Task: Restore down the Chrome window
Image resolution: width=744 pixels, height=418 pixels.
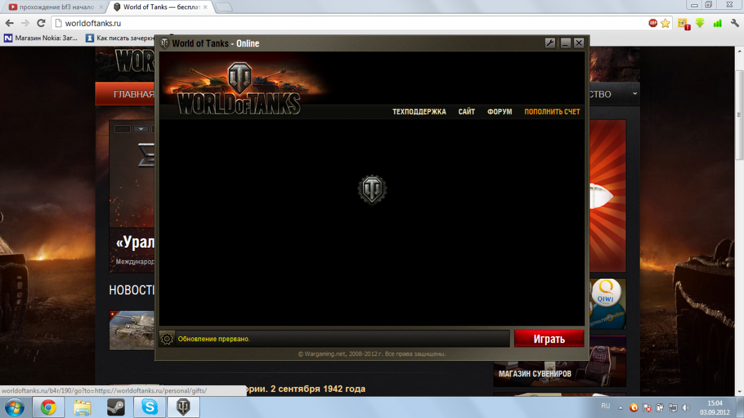Action: click(709, 4)
